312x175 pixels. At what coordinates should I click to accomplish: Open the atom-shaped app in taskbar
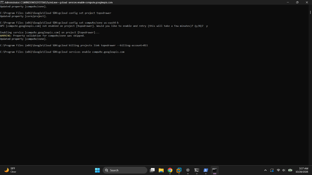[188, 170]
